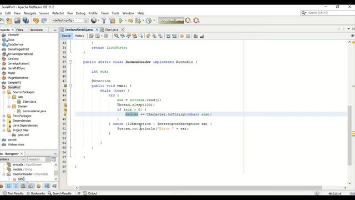Click the Undo arrow icon
This screenshot has width=355, height=200.
pos(35,21)
